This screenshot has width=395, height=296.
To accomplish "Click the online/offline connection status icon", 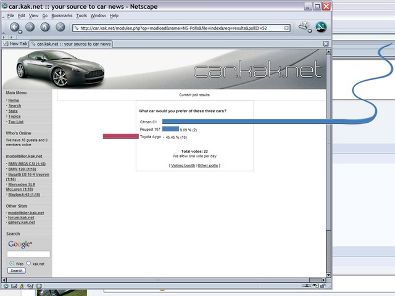I will click(306, 286).
